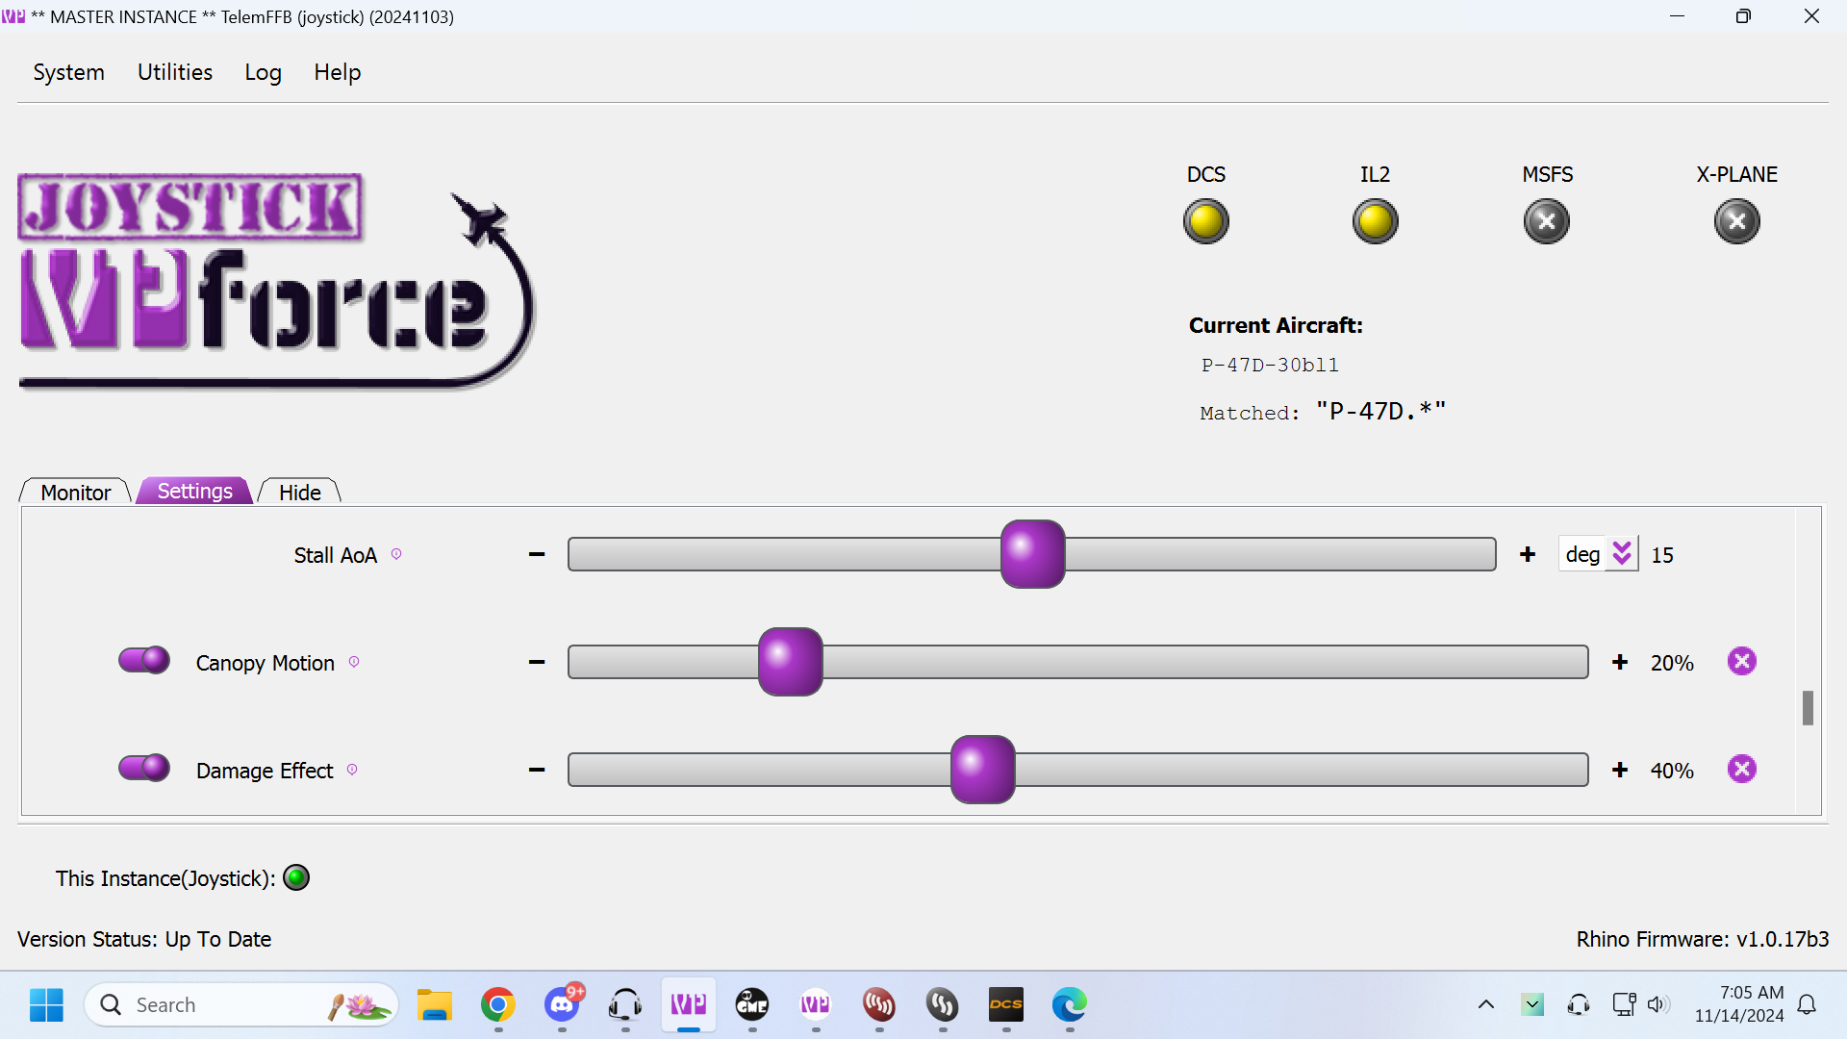
Task: Show hidden system tray icons
Action: click(1486, 1004)
